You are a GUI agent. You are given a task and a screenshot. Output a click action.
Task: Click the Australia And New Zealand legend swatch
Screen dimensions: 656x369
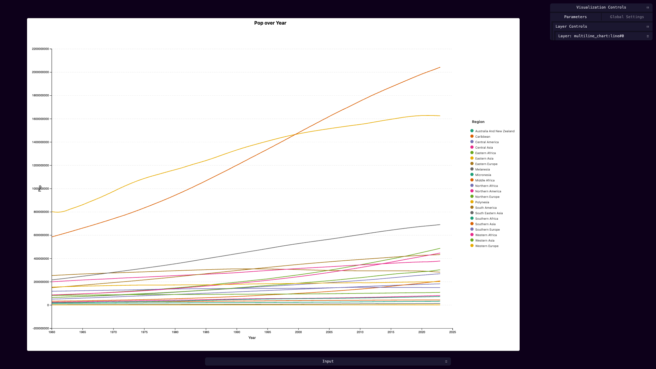click(472, 131)
